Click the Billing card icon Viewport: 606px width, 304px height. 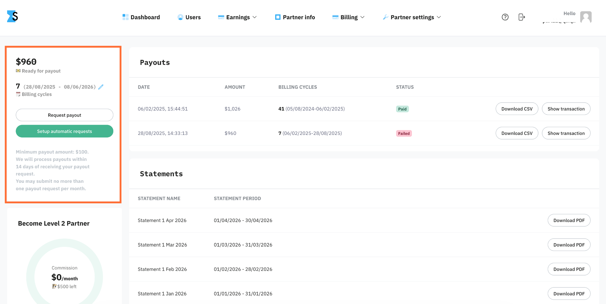(x=335, y=17)
